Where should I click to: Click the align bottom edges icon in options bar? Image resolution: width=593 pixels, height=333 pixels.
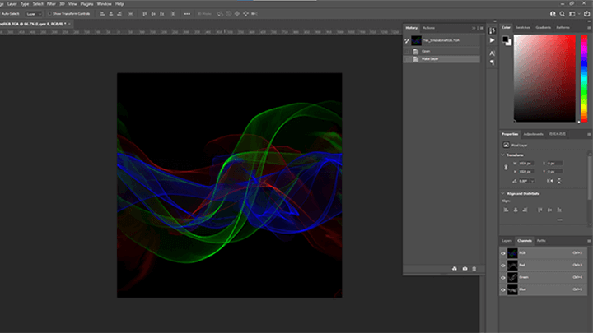(162, 14)
